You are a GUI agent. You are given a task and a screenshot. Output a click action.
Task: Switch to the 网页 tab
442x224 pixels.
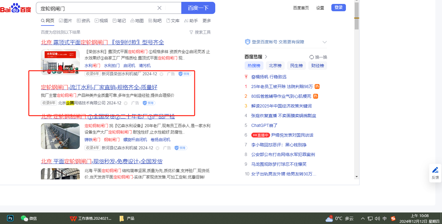(48, 21)
